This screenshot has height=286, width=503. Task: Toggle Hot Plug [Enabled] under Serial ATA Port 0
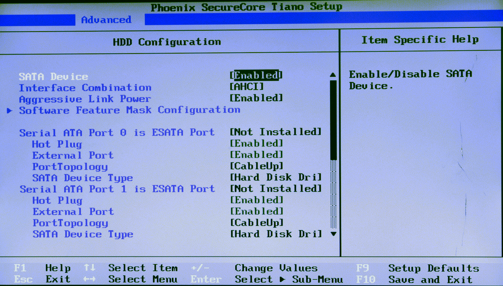pos(257,143)
